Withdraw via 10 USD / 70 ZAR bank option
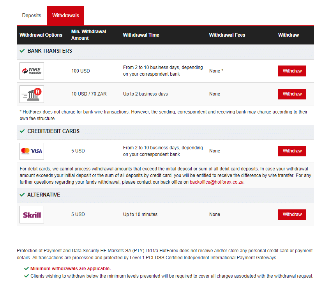This screenshot has height=294, width=323. pyautogui.click(x=292, y=94)
